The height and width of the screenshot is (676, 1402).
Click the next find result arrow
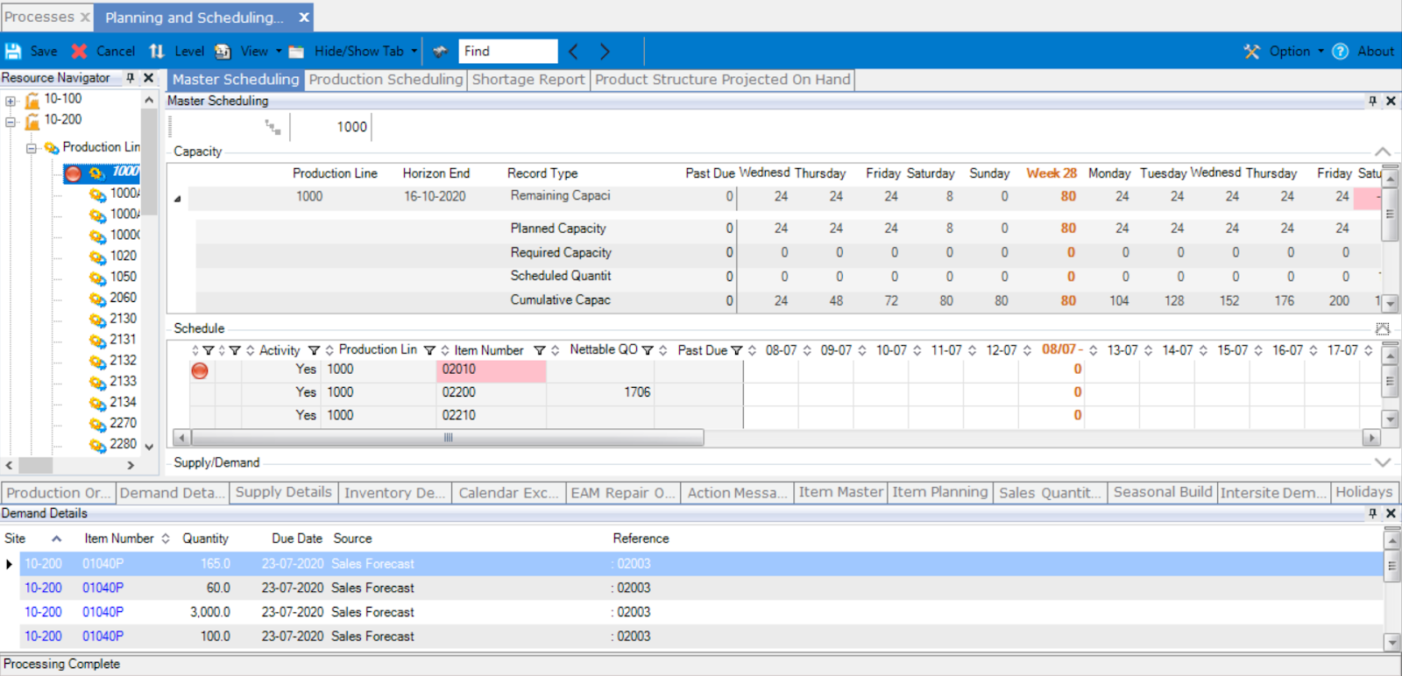pyautogui.click(x=605, y=52)
